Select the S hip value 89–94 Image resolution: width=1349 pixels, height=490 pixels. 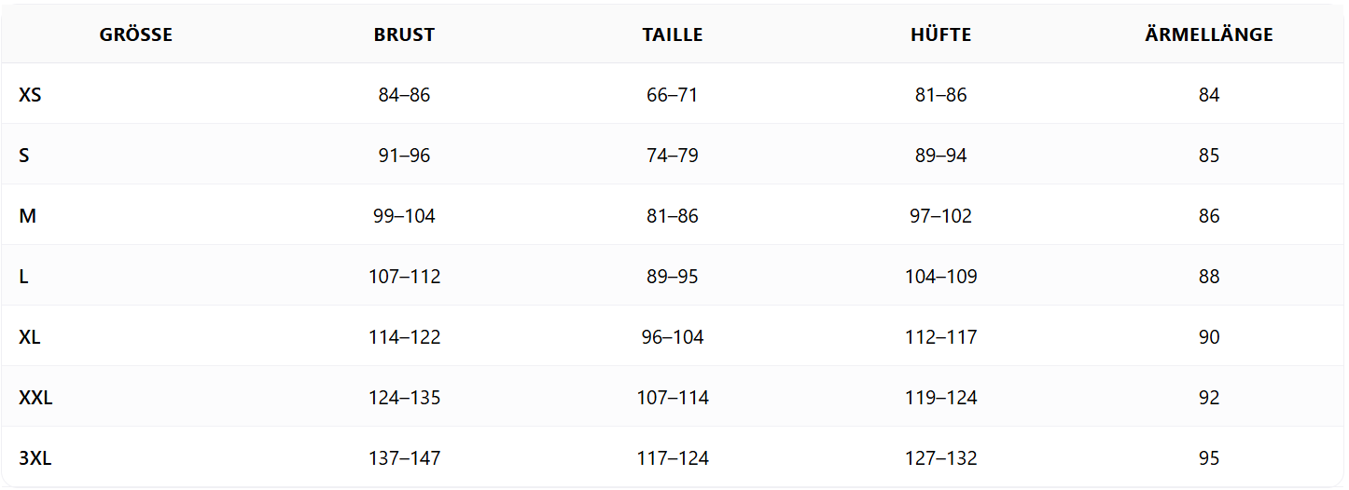pyautogui.click(x=940, y=156)
